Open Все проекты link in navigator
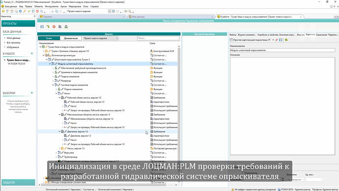 click(x=13, y=43)
